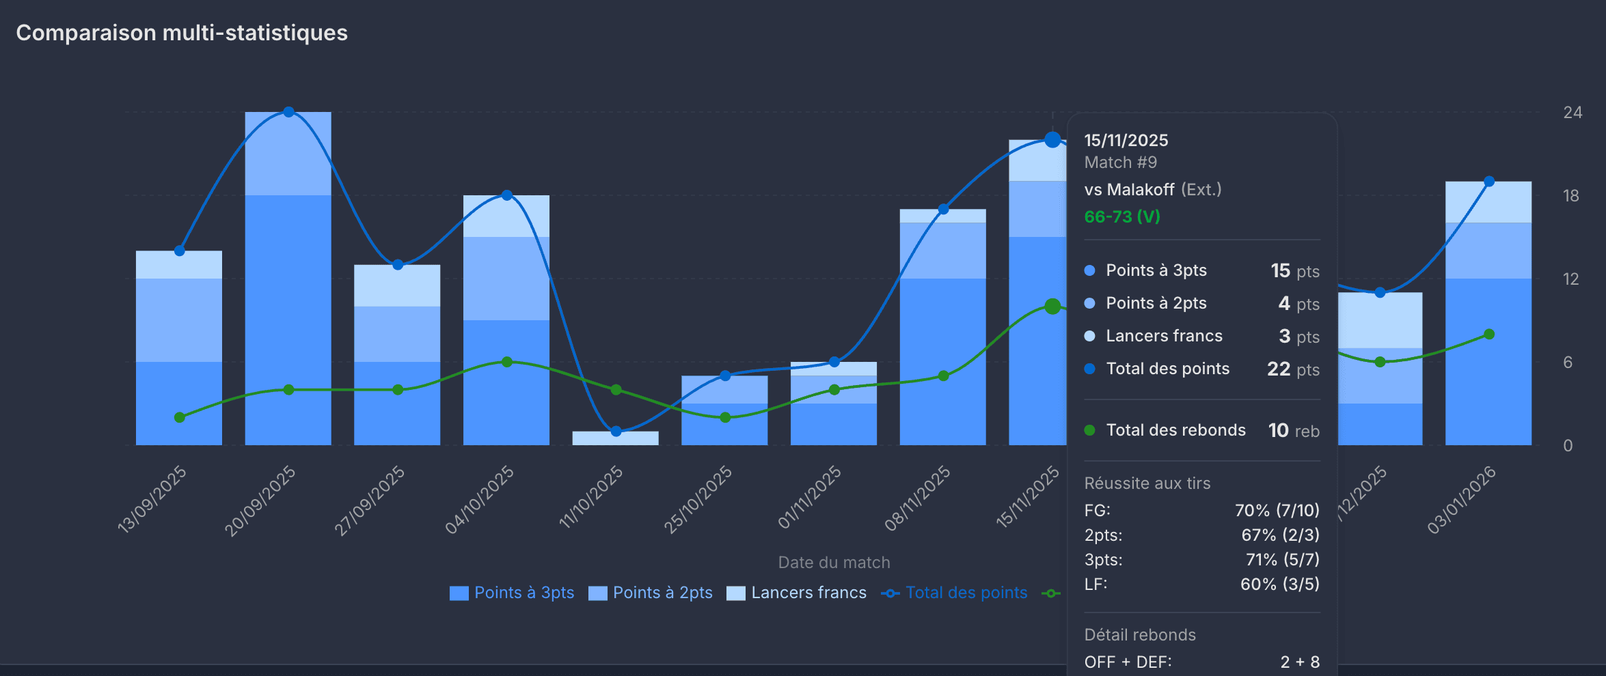
Task: Click highlighted blue dot on 15/11/2025
Action: [1052, 140]
